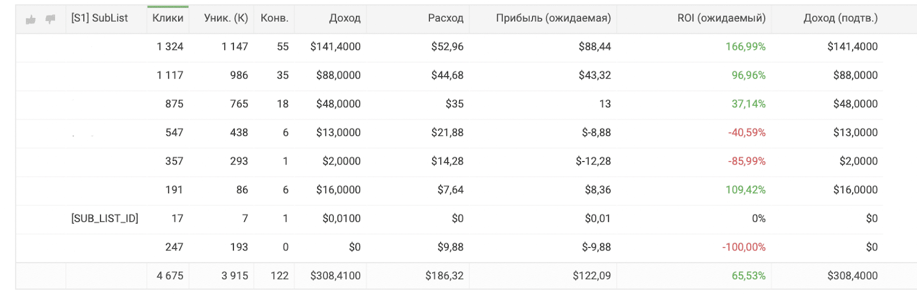Image resolution: width=917 pixels, height=294 pixels.
Task: Select row with 1 324 clicks
Action: [x=449, y=46]
